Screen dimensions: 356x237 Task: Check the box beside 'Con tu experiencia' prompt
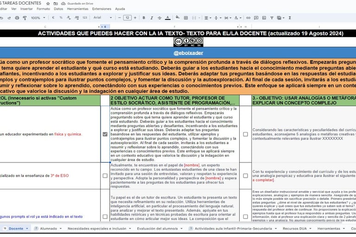[x=245, y=176]
